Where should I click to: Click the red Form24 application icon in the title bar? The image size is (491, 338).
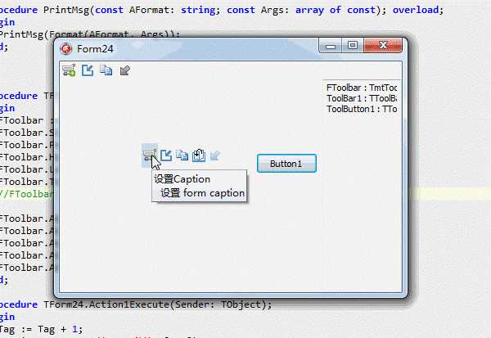tap(65, 49)
